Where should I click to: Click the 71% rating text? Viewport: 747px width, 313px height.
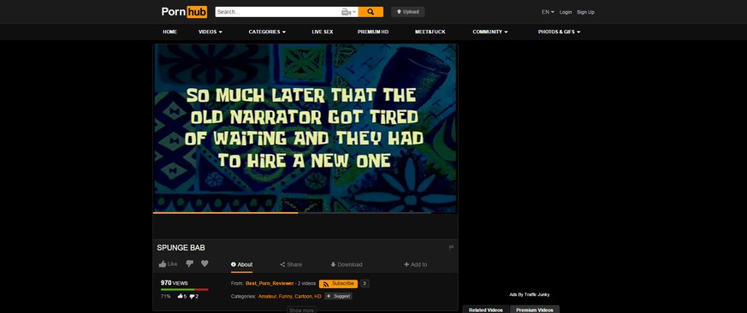(x=165, y=297)
